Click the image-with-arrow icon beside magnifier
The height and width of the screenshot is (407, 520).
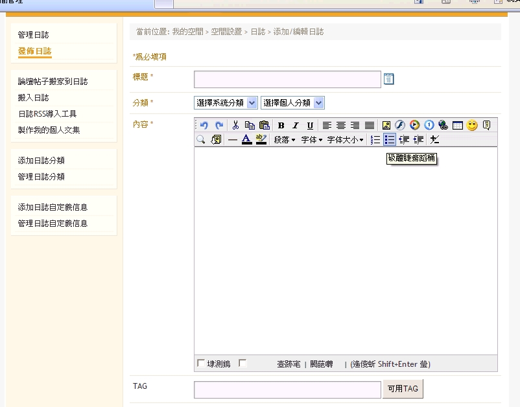216,139
